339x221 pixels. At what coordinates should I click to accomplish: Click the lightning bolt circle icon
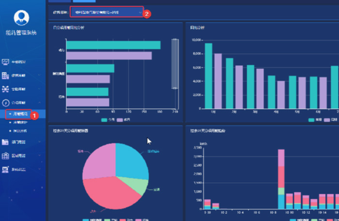[x=5, y=103]
